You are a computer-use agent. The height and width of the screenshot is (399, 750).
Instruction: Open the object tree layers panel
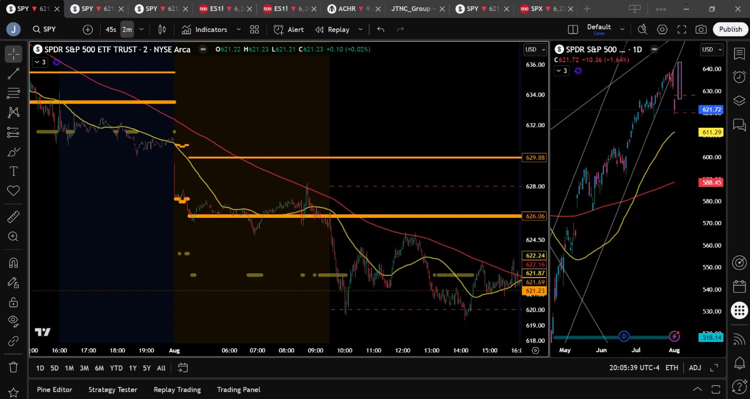pos(739,101)
